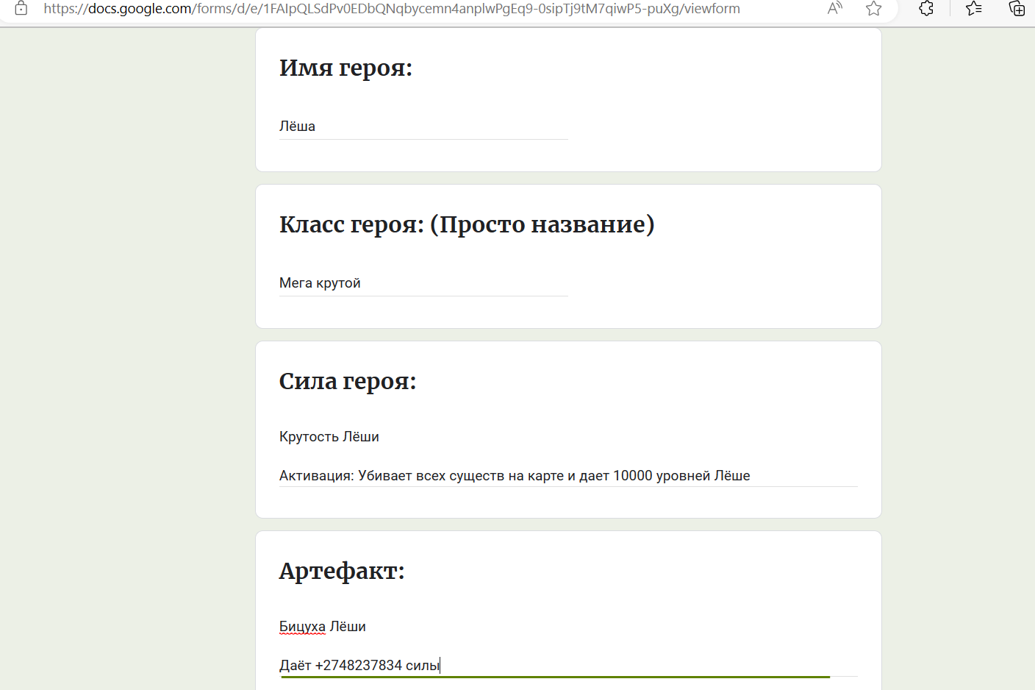1035x690 pixels.
Task: Click the hero name field containing Лёша
Action: click(423, 127)
